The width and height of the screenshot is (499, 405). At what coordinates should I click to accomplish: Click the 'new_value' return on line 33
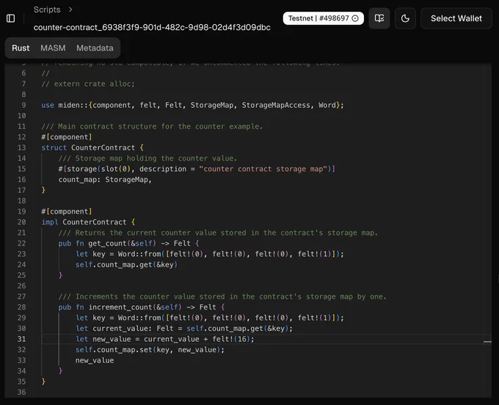95,360
